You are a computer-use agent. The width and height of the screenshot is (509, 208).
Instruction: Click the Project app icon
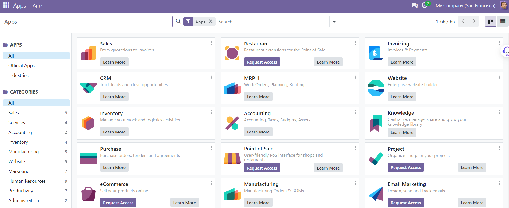[x=376, y=158]
